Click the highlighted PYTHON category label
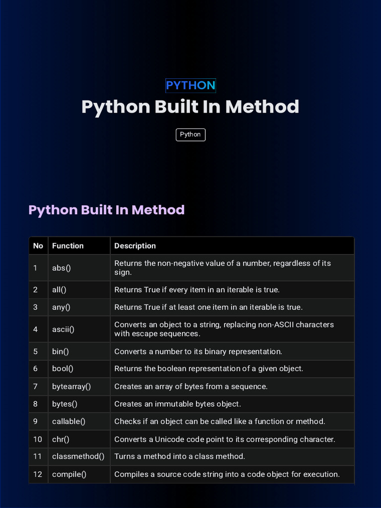 190,85
